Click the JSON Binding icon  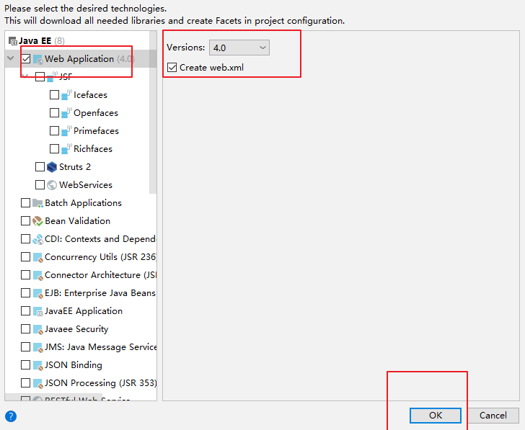pyautogui.click(x=37, y=365)
